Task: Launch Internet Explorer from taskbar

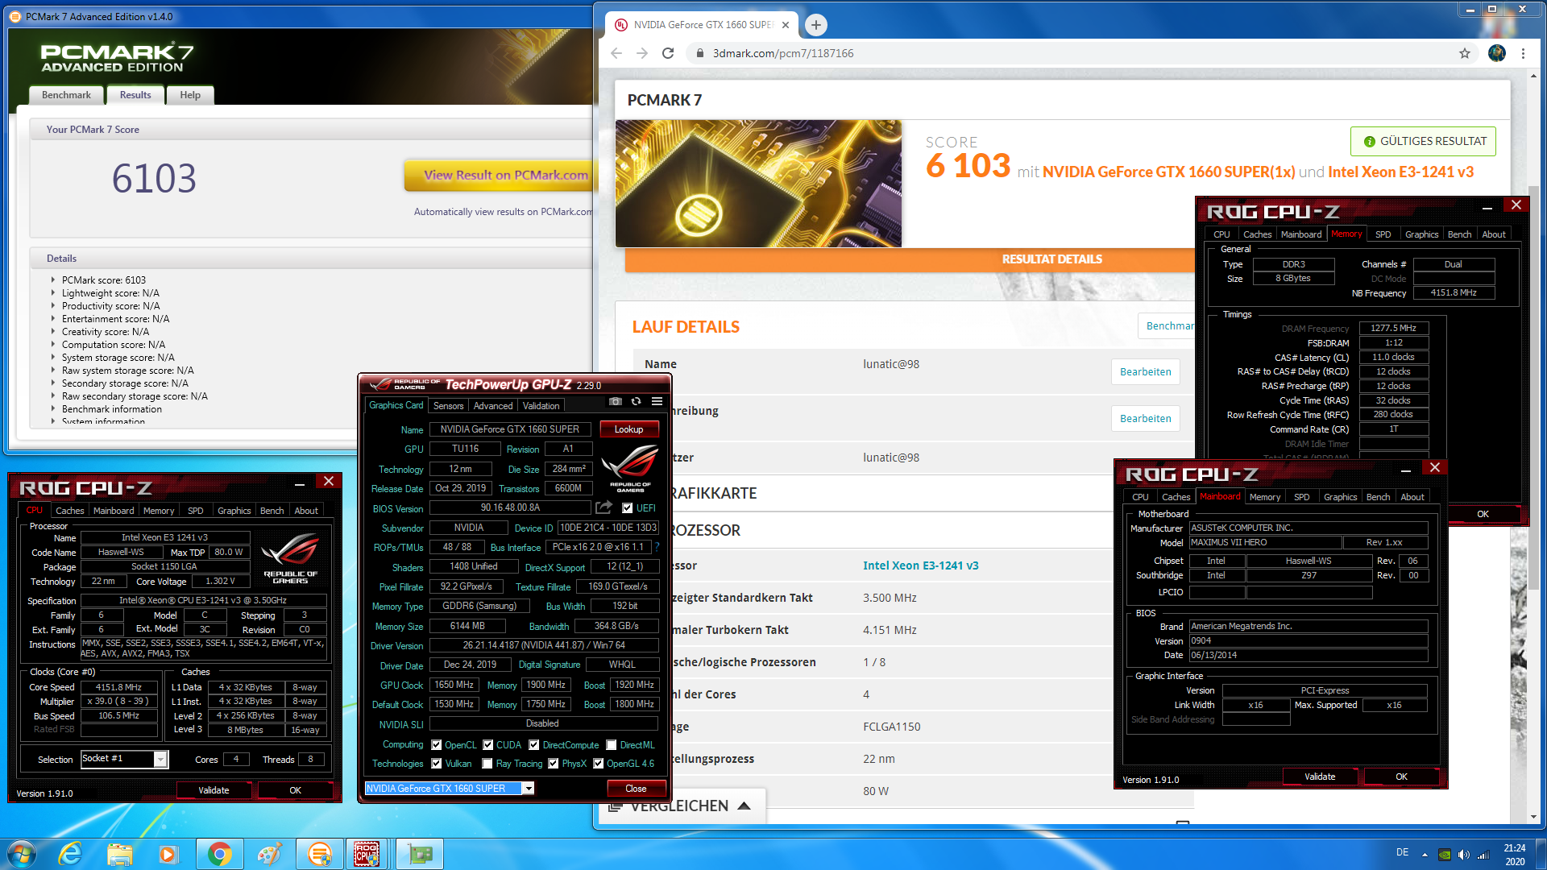Action: coord(71,854)
